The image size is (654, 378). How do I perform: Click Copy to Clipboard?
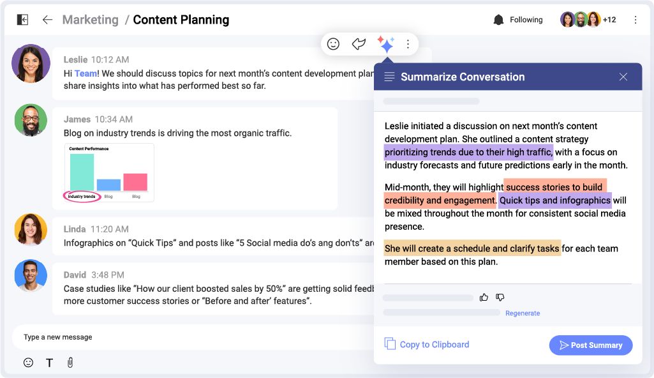[435, 344]
